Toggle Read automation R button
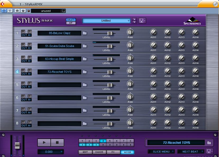 point(17,11)
